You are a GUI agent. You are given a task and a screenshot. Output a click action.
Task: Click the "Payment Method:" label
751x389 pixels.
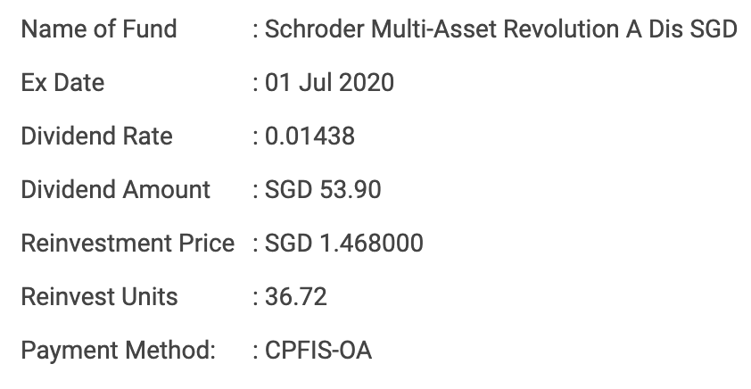click(119, 350)
